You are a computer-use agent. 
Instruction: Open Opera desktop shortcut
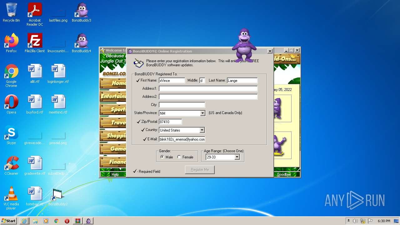pos(11,104)
